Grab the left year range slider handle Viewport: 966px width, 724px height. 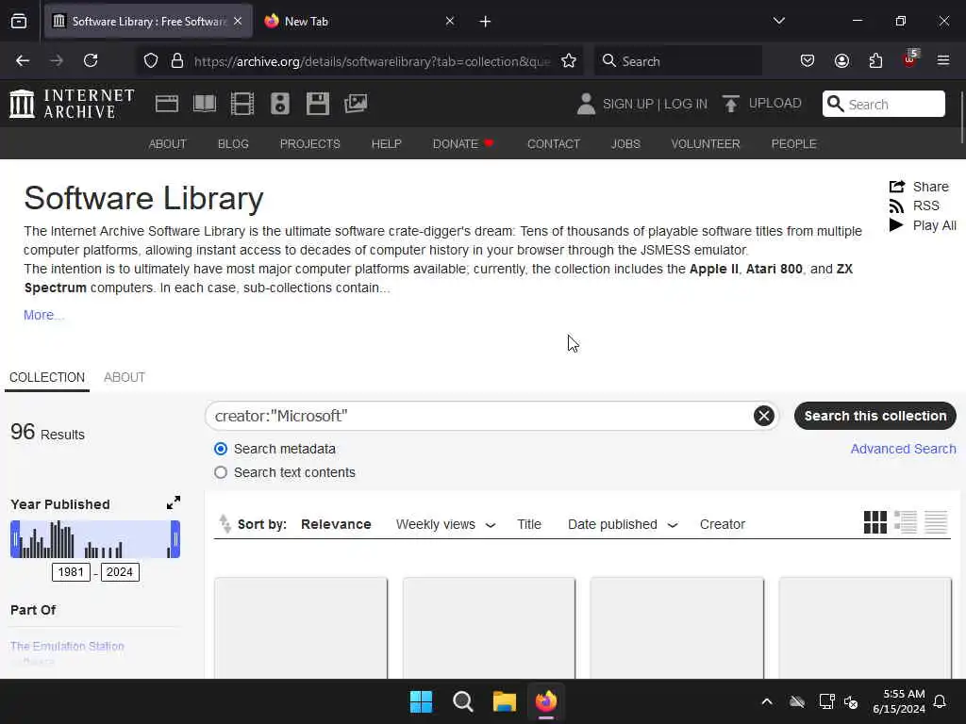pyautogui.click(x=15, y=539)
